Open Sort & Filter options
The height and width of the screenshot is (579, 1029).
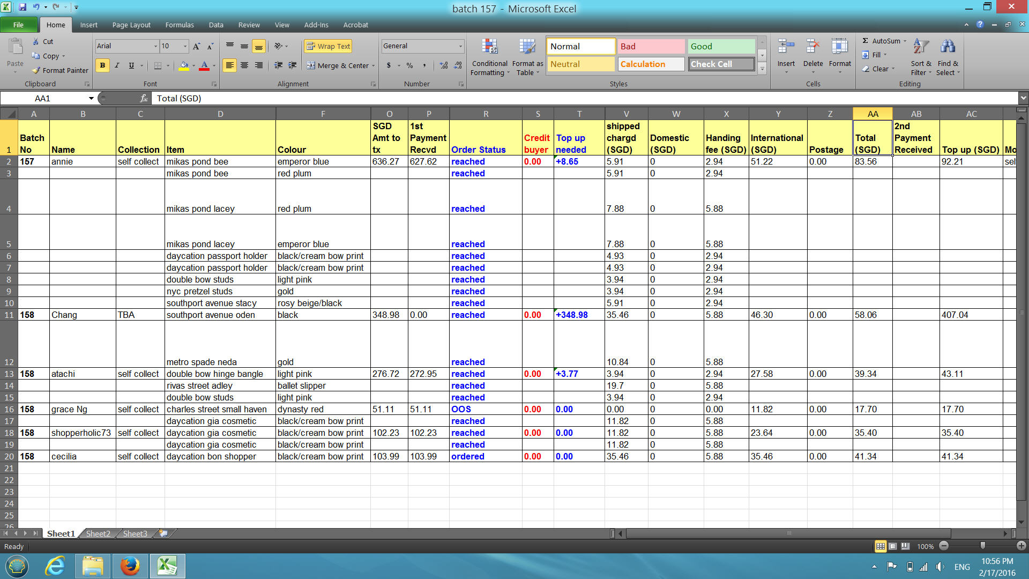tap(921, 57)
